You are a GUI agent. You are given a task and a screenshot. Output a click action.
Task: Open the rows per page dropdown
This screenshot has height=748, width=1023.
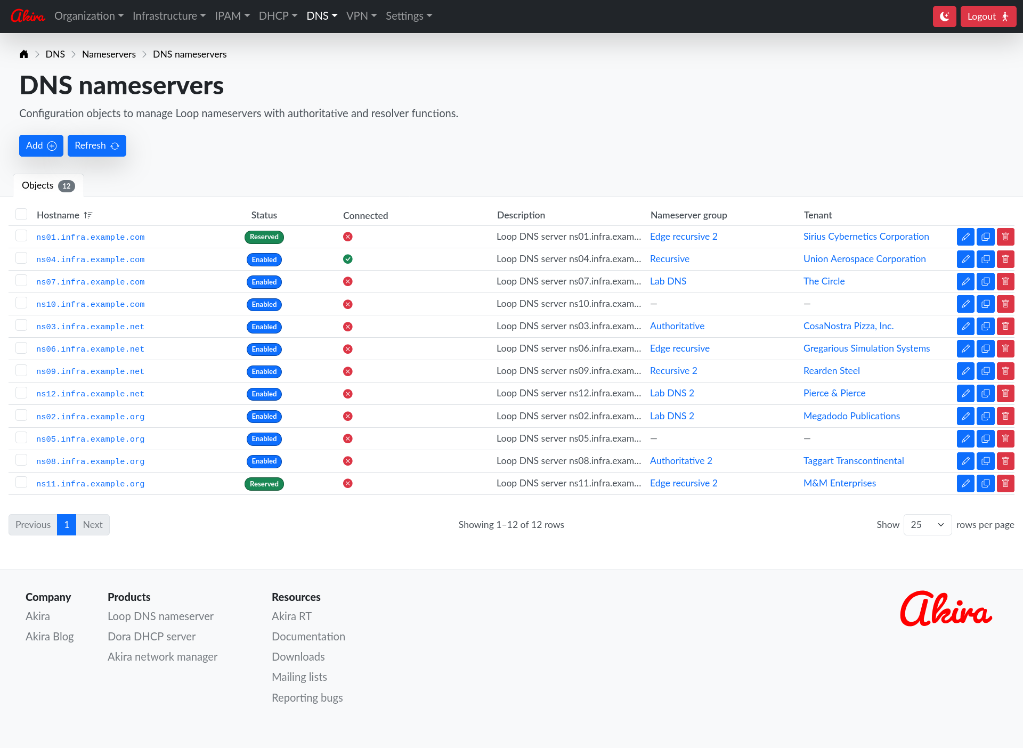coord(927,525)
